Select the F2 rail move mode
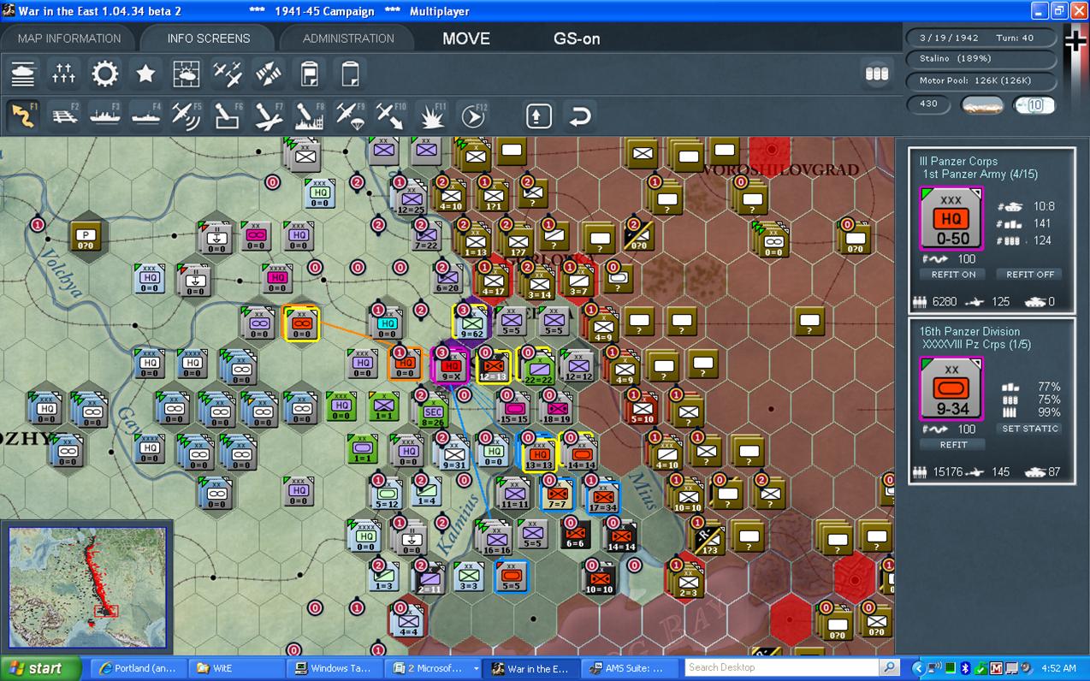Image resolution: width=1090 pixels, height=681 pixels. tap(64, 115)
